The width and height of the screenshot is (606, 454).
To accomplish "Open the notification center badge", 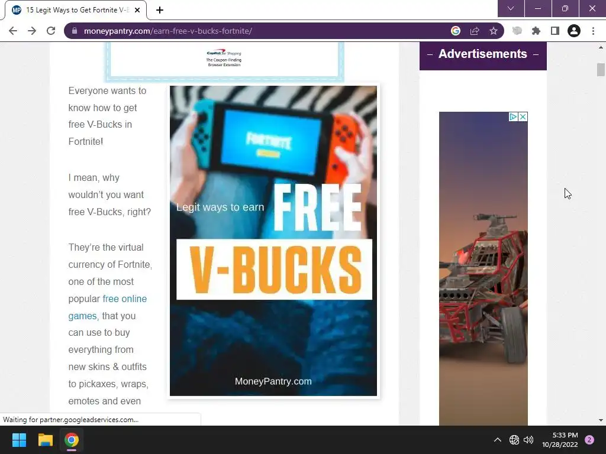I will 589,440.
